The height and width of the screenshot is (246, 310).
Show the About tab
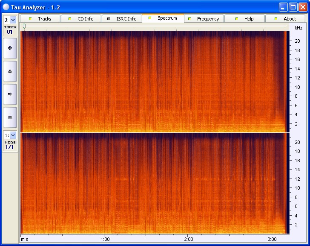coord(285,19)
